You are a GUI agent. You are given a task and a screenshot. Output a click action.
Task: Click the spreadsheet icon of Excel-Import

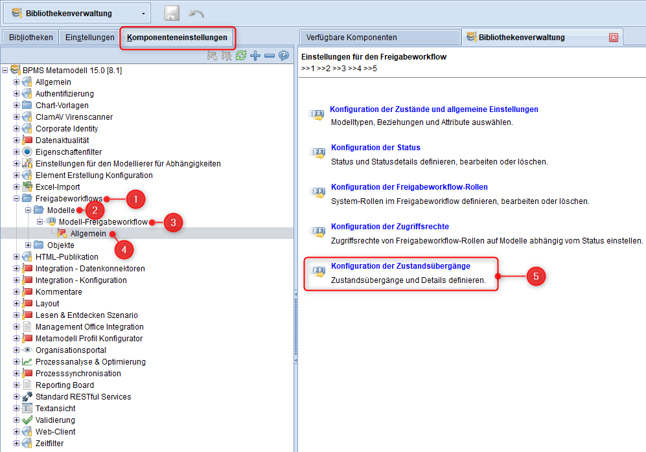[27, 186]
